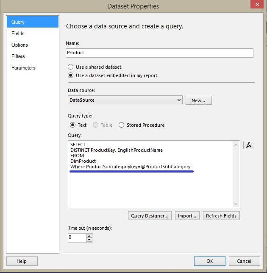The image size is (267, 273).
Task: Close the Dataset Properties dialog
Action: point(257,4)
